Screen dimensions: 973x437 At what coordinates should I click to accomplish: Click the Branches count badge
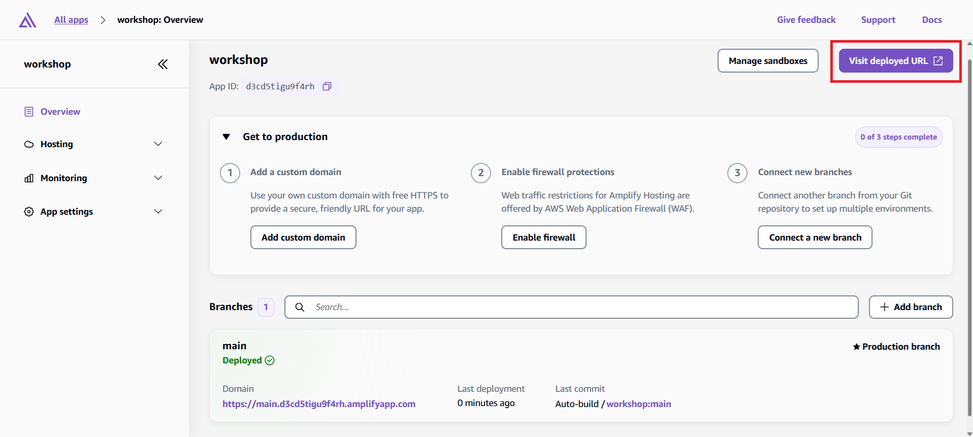[266, 307]
